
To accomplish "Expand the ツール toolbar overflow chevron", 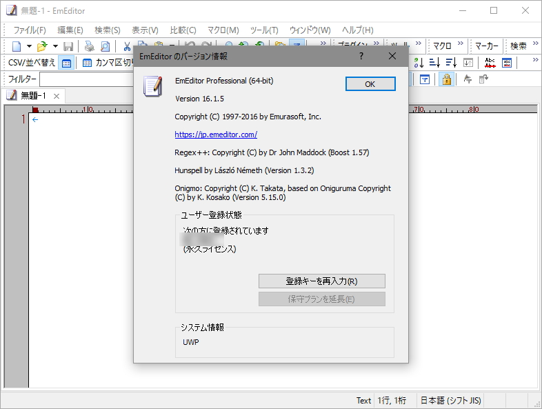I will (419, 43).
